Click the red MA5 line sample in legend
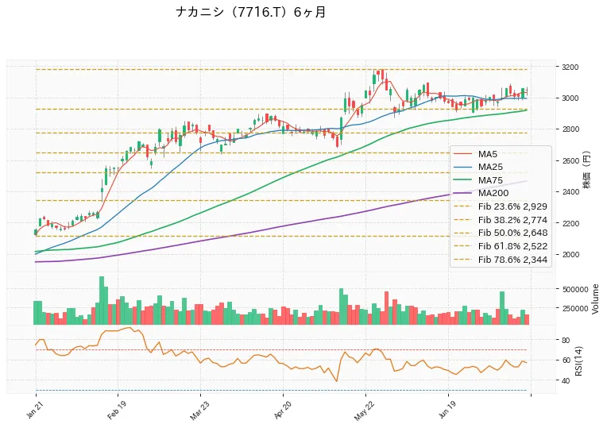The image size is (607, 428). point(463,154)
